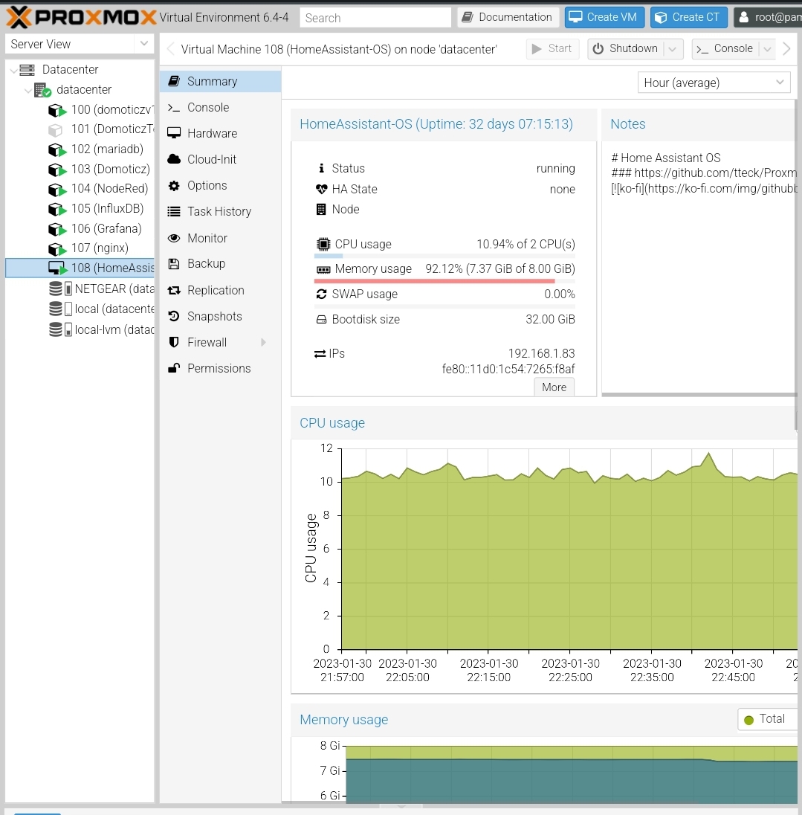
Task: Click the Console toolbar button
Action: pos(725,49)
